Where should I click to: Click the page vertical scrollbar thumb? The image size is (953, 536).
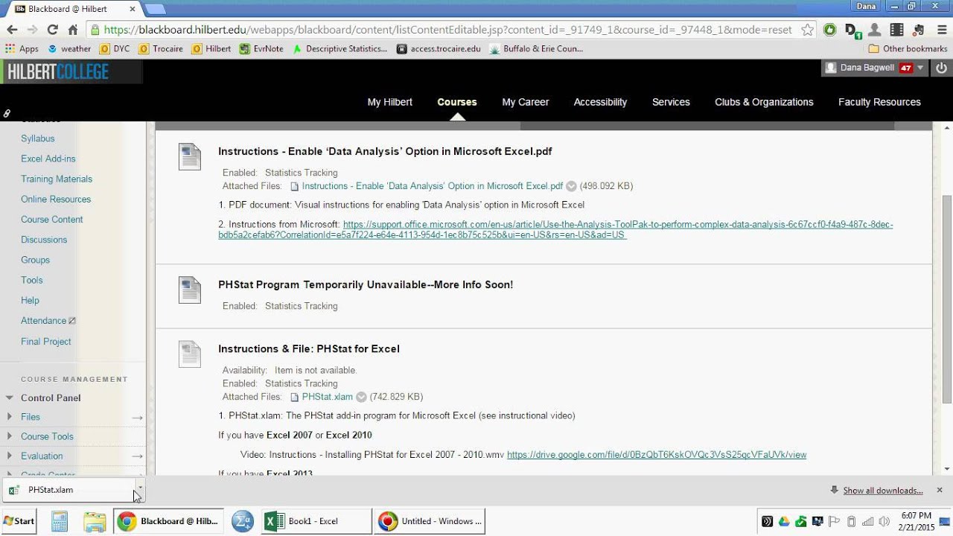click(946, 298)
